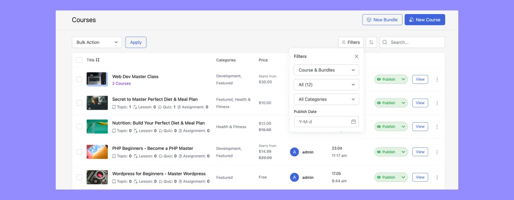Image resolution: width=514 pixels, height=200 pixels.
Task: Check the Wordpress for Beginners row checkbox
Action: [x=79, y=177]
